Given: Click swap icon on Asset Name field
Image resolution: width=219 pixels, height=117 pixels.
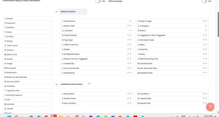Looking at the screenshot, I should tap(130, 21).
